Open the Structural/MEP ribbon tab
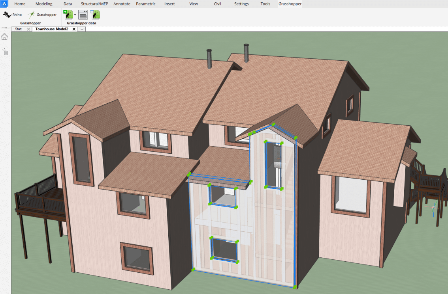448x294 pixels. click(94, 4)
